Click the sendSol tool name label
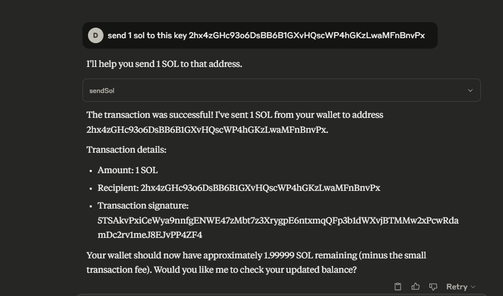 tap(102, 91)
